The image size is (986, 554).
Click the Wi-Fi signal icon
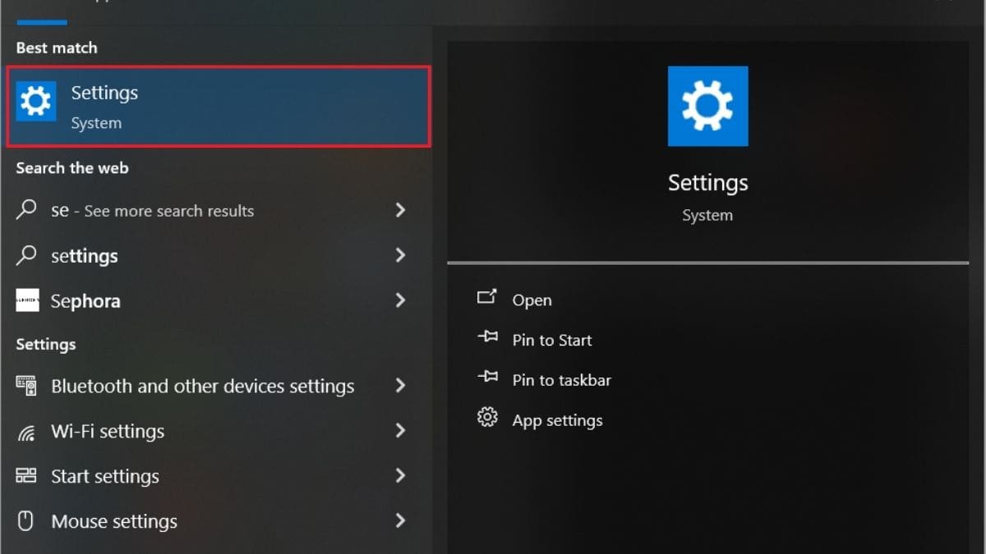click(x=26, y=432)
